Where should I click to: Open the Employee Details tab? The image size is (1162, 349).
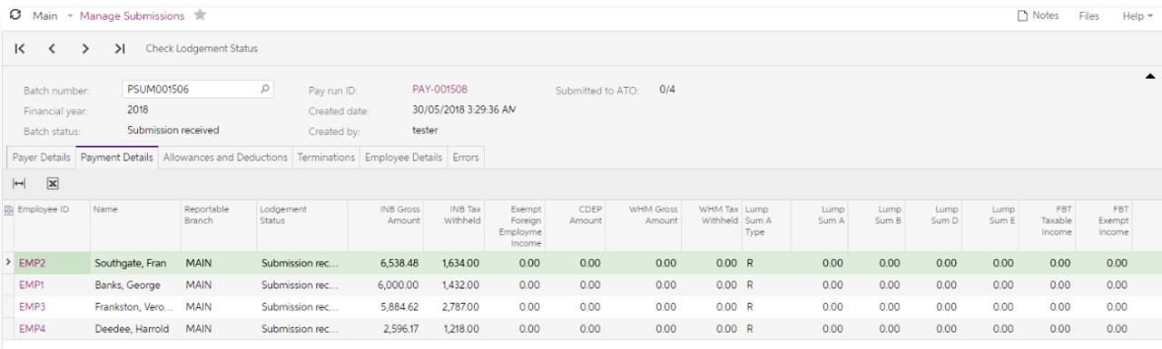pyautogui.click(x=404, y=157)
